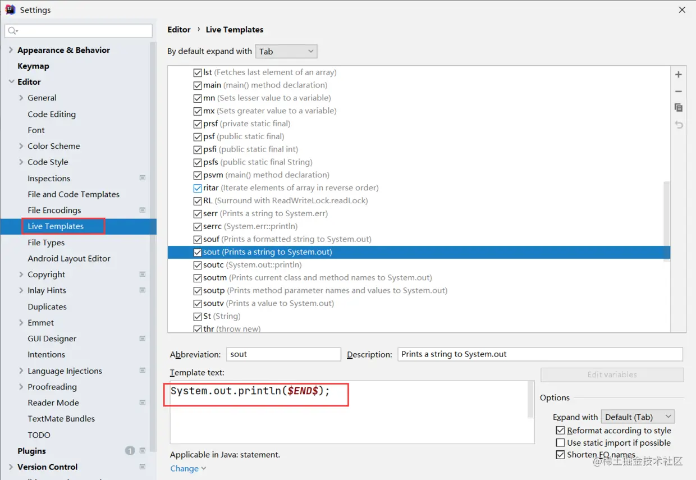696x480 pixels.
Task: Click the Duplicate template copy icon
Action: point(679,108)
